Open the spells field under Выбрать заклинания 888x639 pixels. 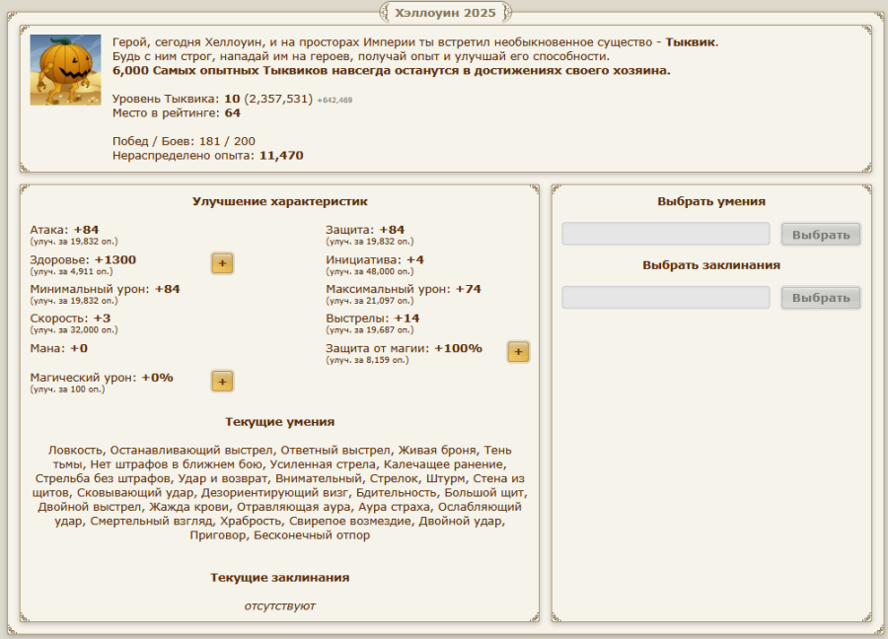pos(665,298)
